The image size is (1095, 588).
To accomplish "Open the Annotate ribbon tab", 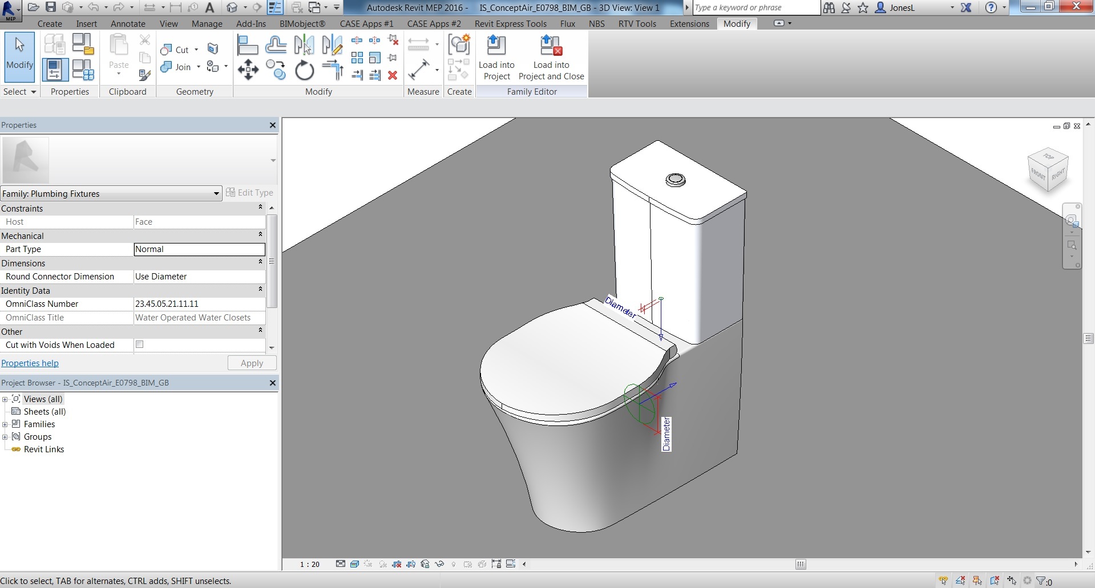I will click(128, 23).
